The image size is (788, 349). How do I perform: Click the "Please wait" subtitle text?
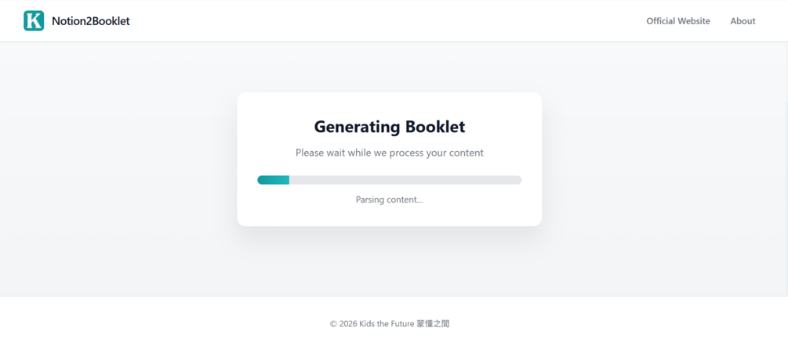pos(389,153)
